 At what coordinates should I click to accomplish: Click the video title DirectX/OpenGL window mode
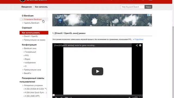pyautogui.click(x=75, y=45)
